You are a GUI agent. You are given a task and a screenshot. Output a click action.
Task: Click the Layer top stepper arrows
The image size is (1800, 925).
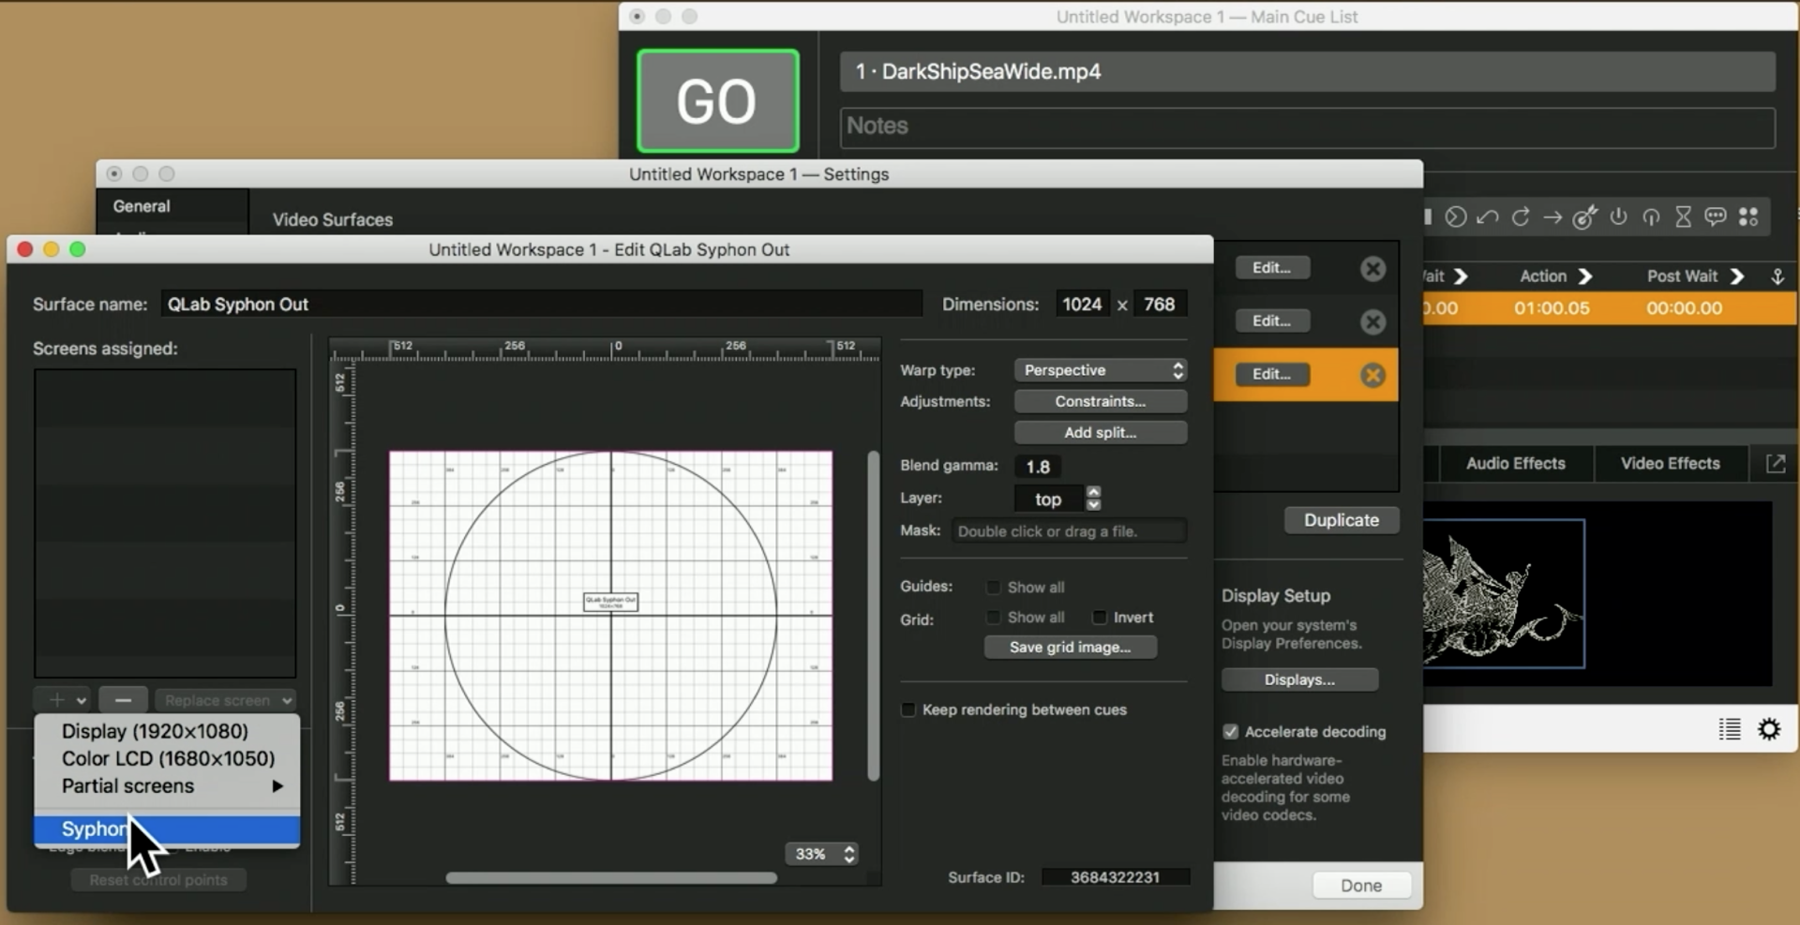tap(1093, 499)
